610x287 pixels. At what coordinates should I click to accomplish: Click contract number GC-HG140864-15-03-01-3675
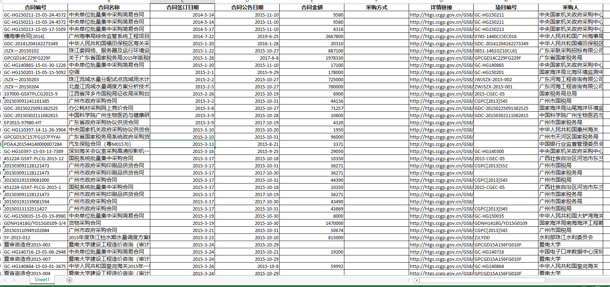point(35,266)
